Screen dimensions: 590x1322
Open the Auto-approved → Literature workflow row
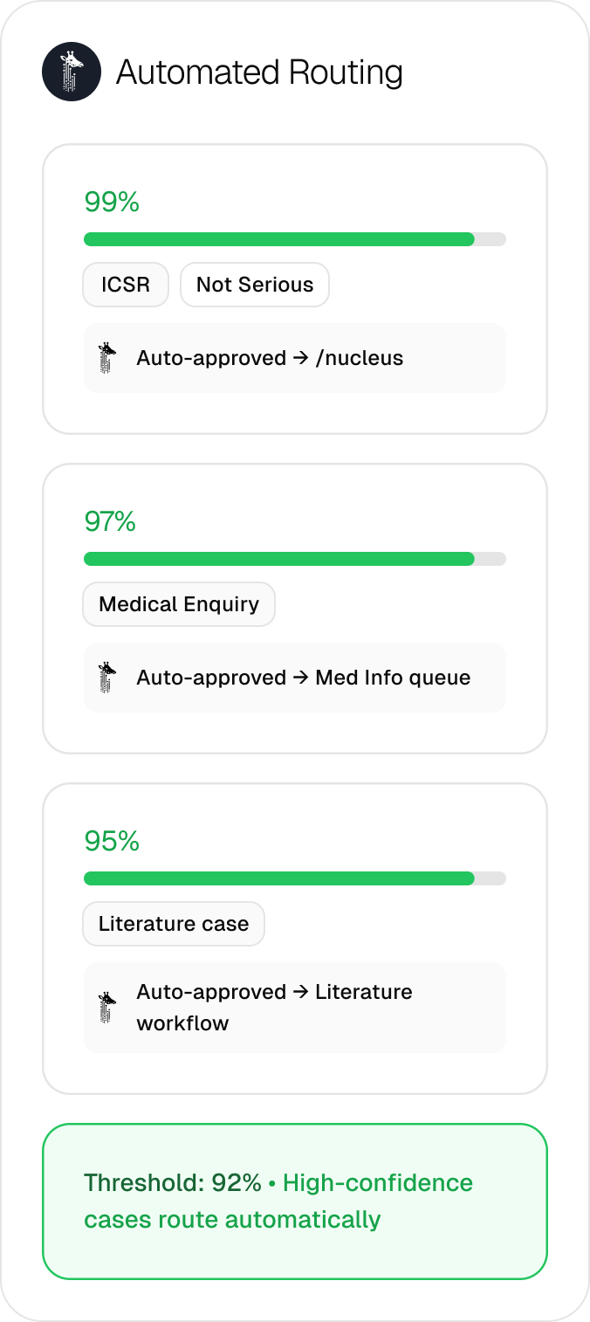pos(295,1008)
